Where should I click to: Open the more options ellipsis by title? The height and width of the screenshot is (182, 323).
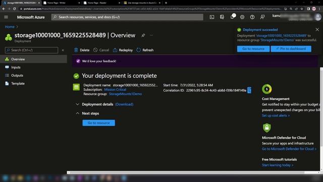(151, 35)
